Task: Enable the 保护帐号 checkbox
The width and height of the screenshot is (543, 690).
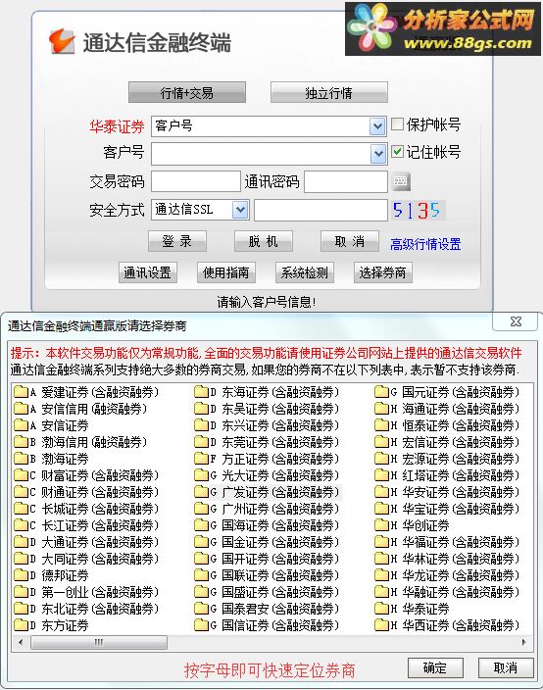Action: [397, 124]
